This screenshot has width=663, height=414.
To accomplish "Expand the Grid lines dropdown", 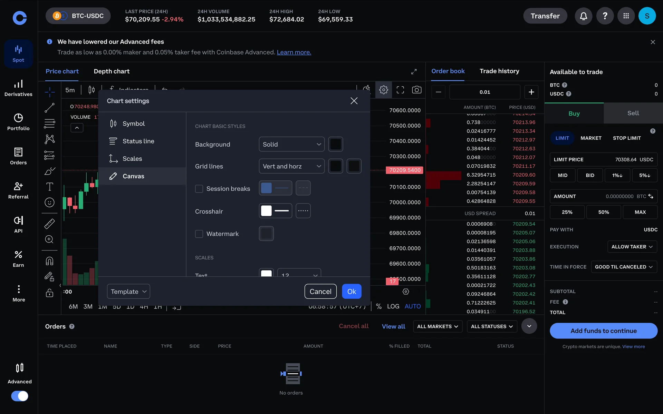I will 291,166.
